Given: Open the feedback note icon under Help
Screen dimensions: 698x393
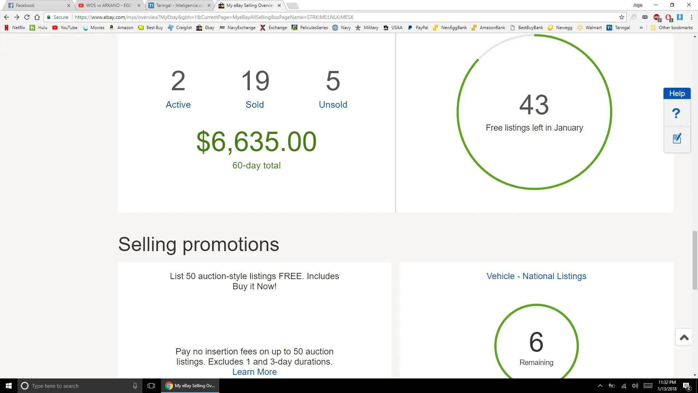Looking at the screenshot, I should (x=677, y=139).
